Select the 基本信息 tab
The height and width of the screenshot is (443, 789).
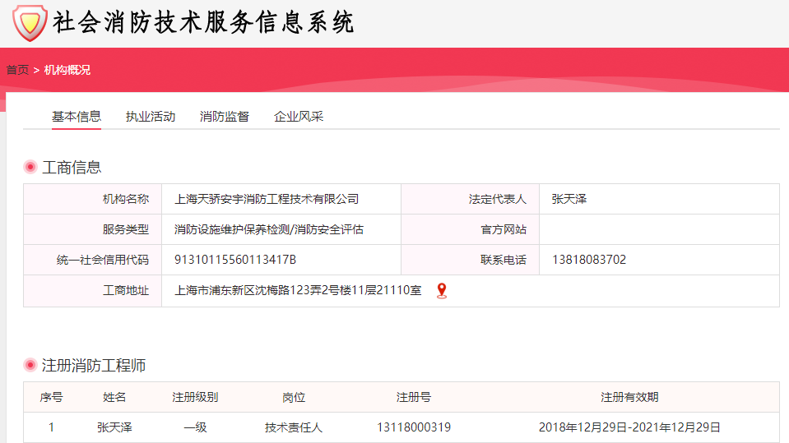[x=77, y=117]
